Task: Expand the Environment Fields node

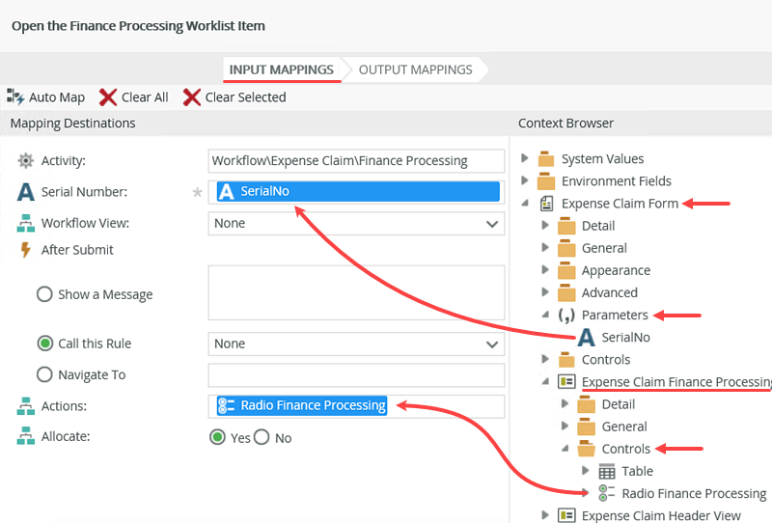Action: tap(525, 180)
